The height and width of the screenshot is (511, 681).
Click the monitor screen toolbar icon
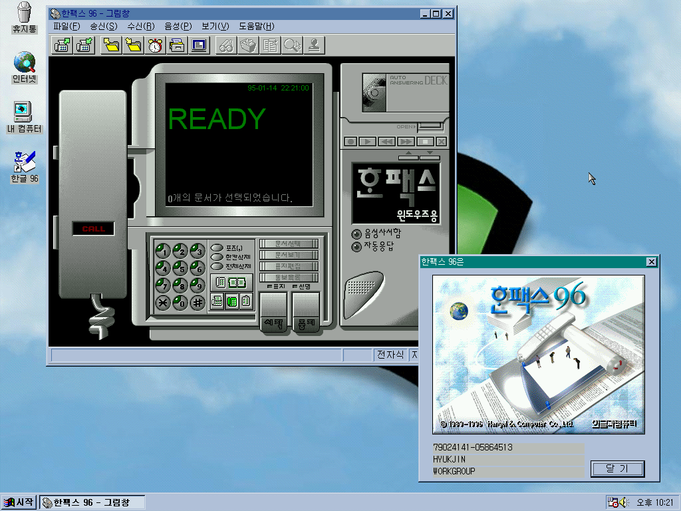[x=200, y=45]
